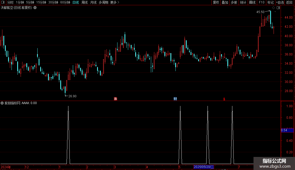The width and height of the screenshot is (295, 170).
Task: Click the 12 month marker on axis
Action: [x=27, y=167]
